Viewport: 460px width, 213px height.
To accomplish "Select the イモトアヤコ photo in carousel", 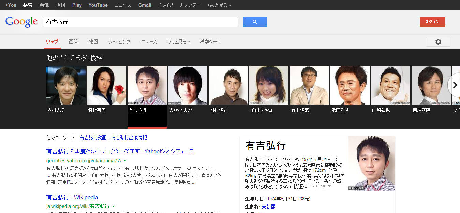I will click(x=269, y=85).
